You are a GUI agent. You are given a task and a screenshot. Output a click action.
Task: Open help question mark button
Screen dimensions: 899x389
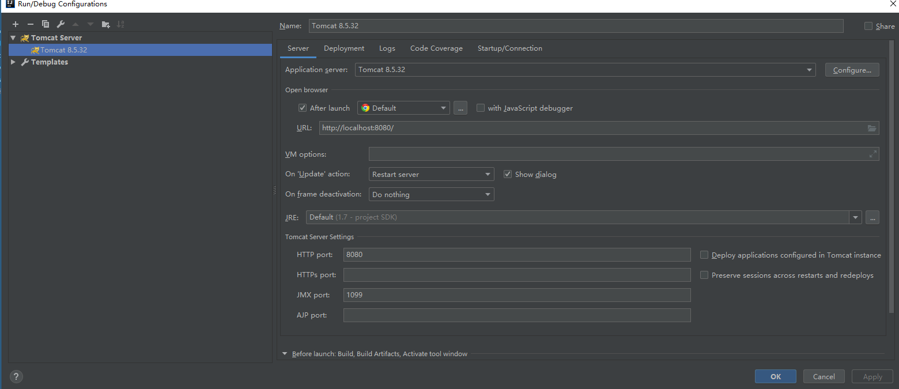(16, 377)
